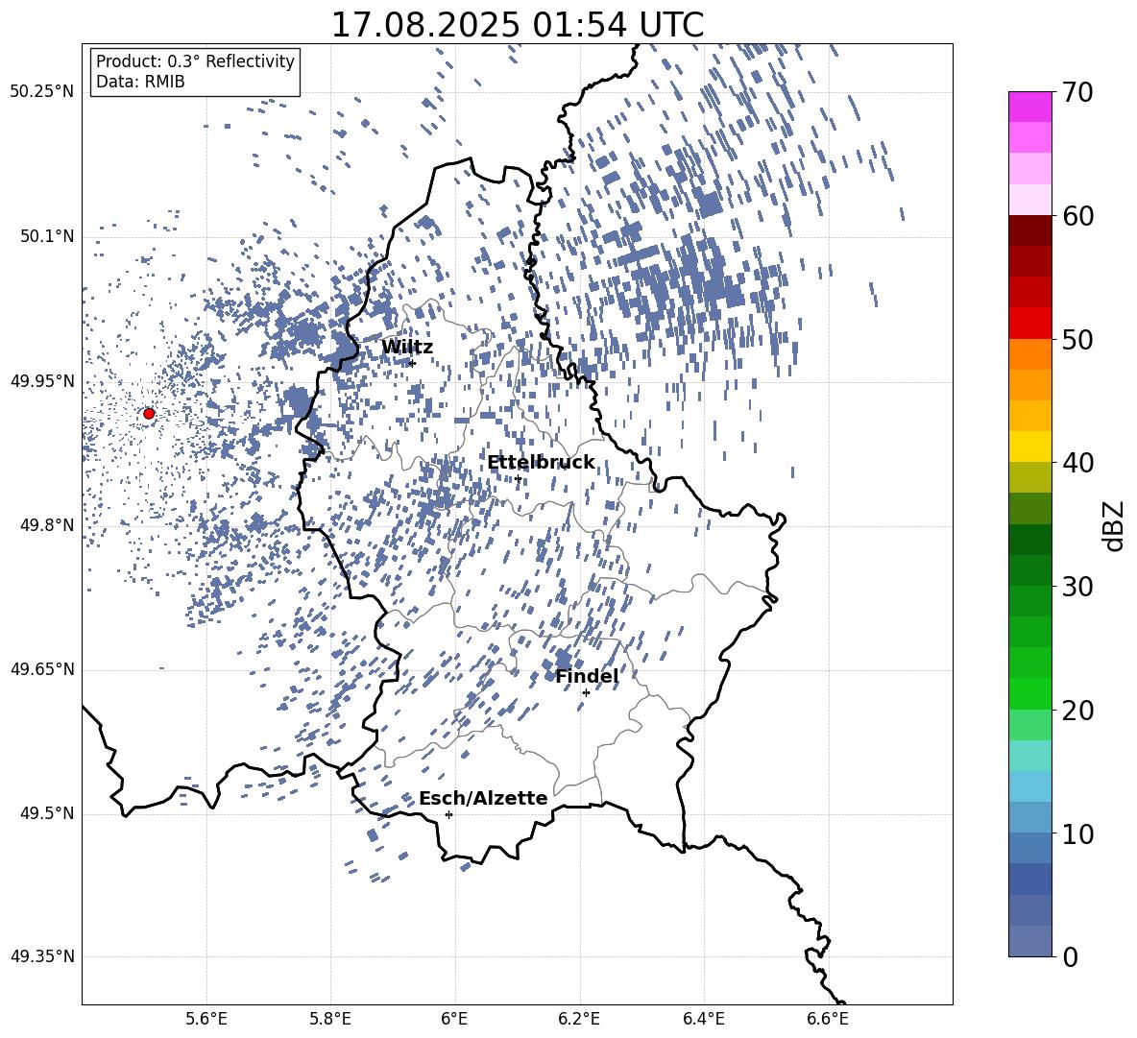Image resolution: width=1137 pixels, height=1038 pixels.
Task: Select the Esch/Alzette city label
Action: click(483, 798)
